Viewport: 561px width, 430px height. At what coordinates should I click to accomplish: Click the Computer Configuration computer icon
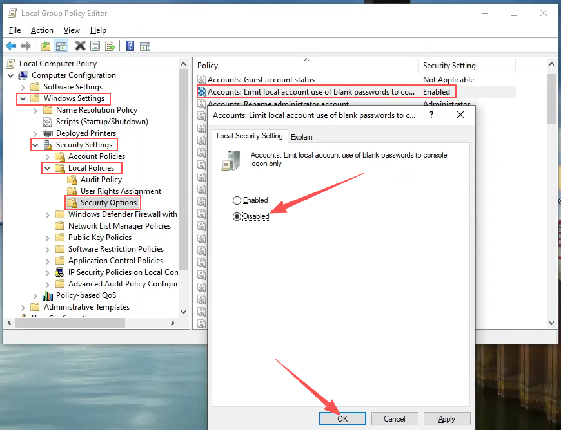(x=23, y=75)
